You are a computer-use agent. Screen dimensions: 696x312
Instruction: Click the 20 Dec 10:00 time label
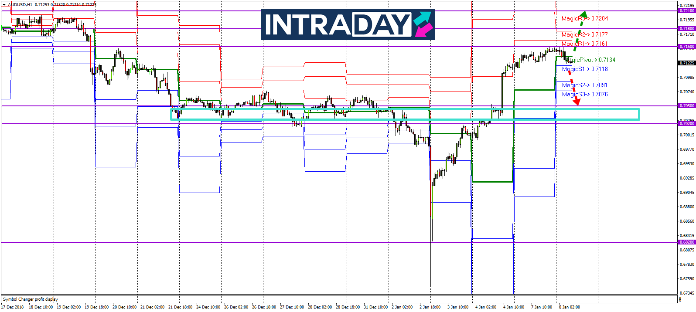click(124, 307)
